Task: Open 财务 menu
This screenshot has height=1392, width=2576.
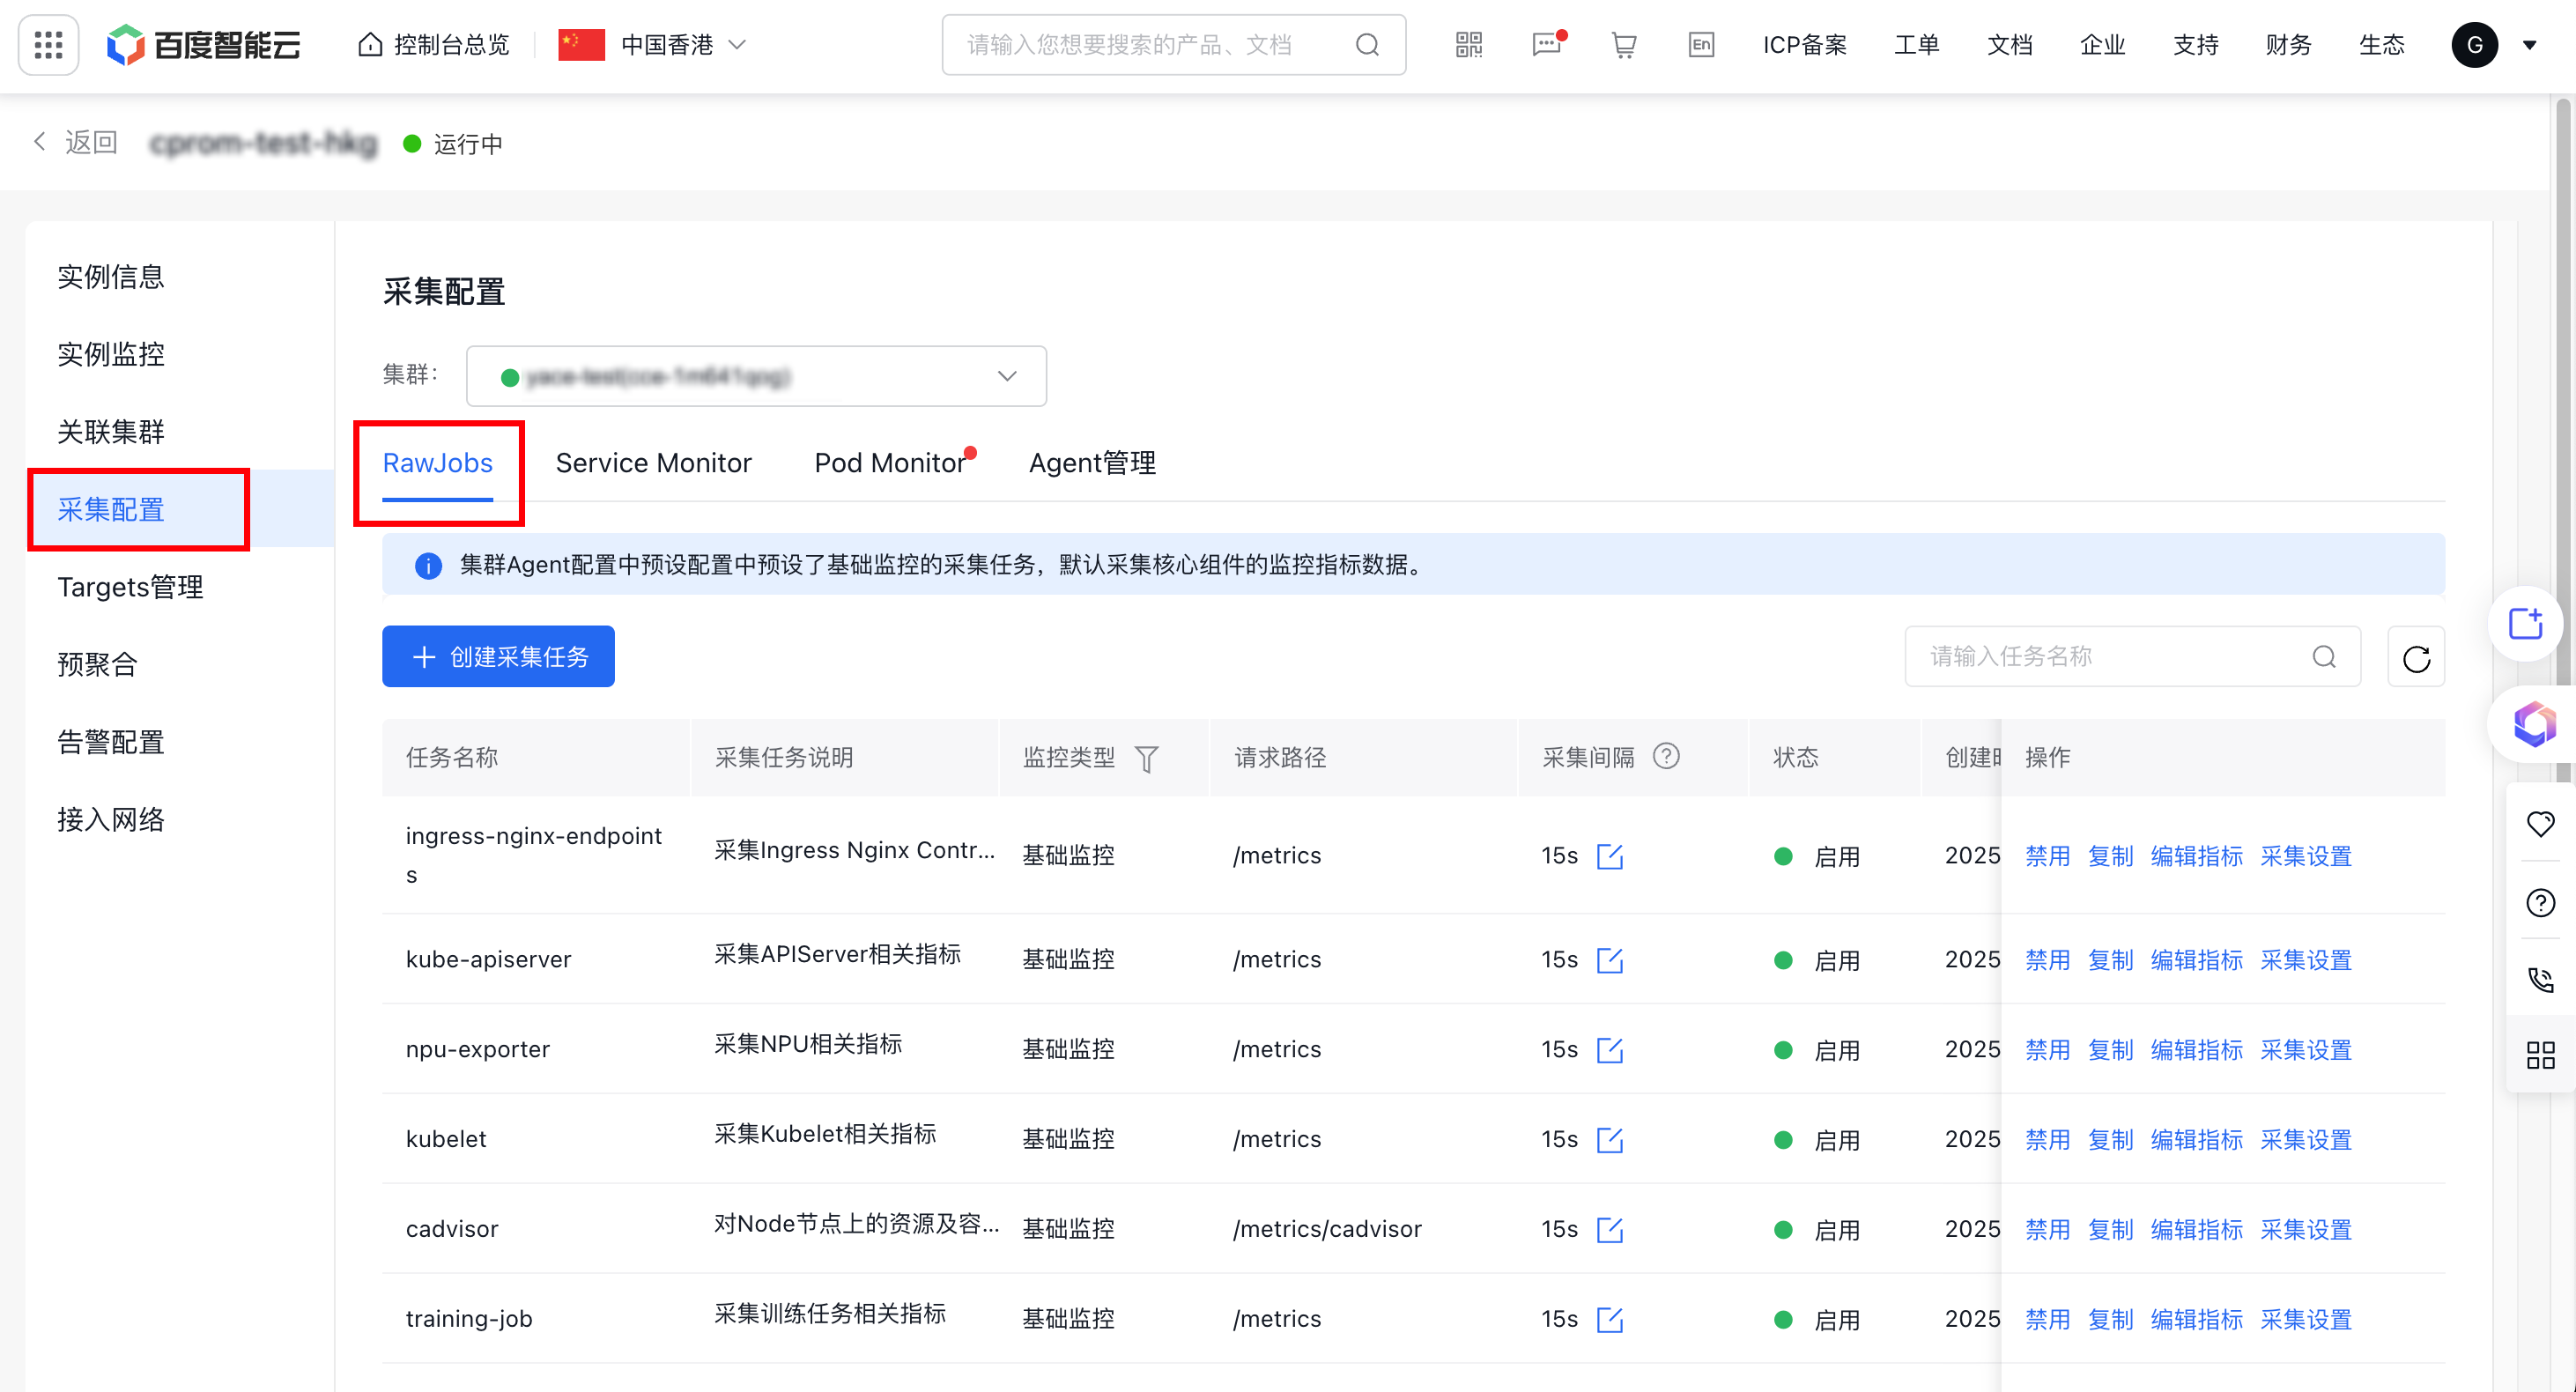Action: 2288,45
